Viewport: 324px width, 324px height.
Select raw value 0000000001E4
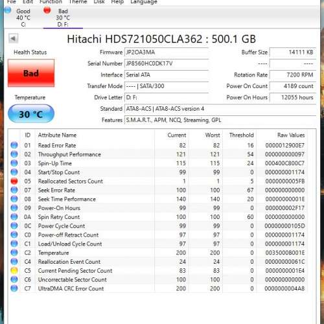pos(285,271)
